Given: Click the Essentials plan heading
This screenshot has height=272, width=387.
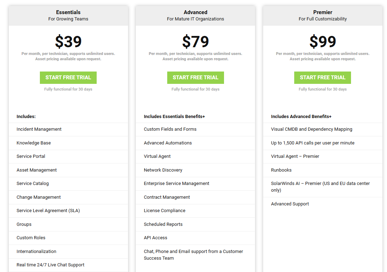Looking at the screenshot, I should 68,12.
